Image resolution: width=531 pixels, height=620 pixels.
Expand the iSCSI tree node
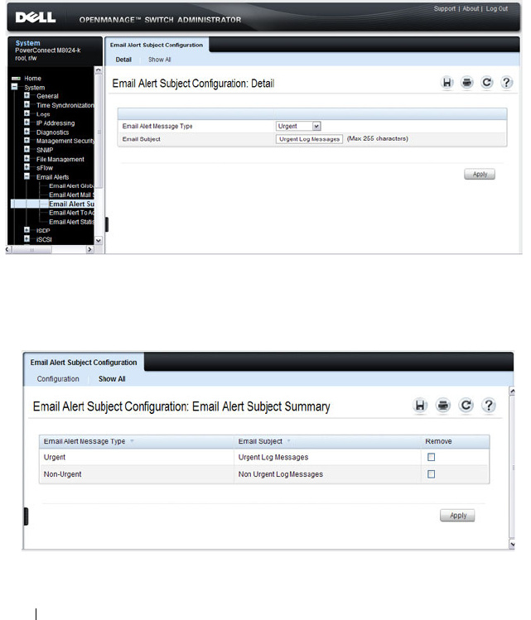pyautogui.click(x=27, y=239)
